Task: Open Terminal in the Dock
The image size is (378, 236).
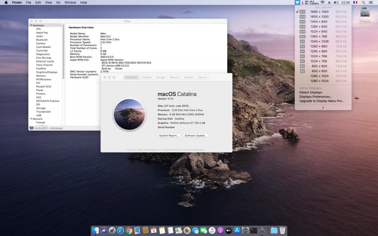Action: [254, 230]
